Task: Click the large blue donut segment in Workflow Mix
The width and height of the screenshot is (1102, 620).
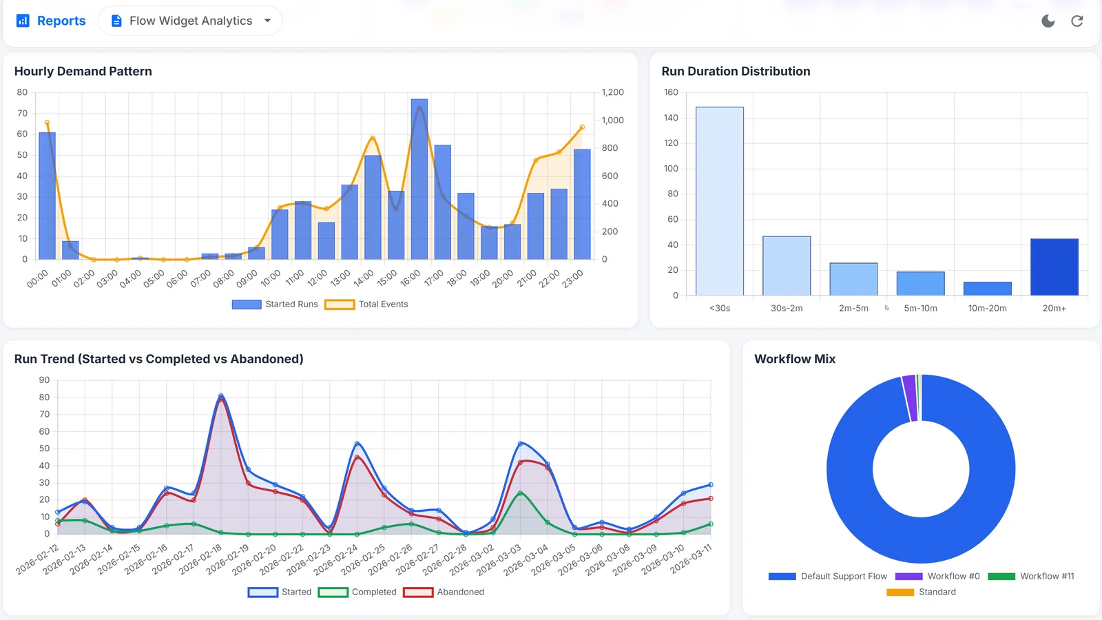Action: pyautogui.click(x=921, y=539)
